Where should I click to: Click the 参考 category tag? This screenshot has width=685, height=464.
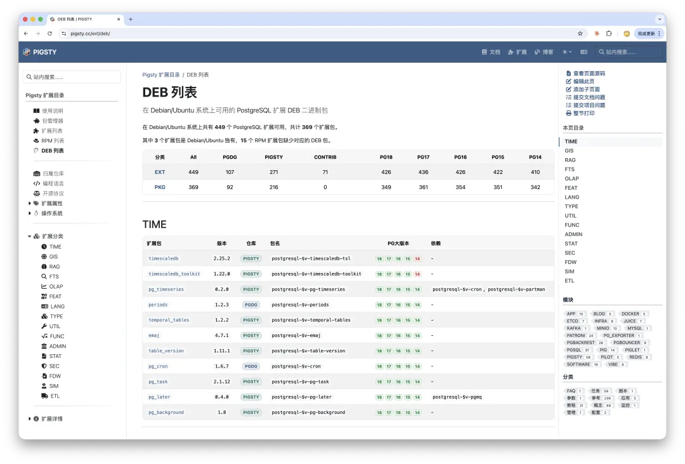click(601, 399)
